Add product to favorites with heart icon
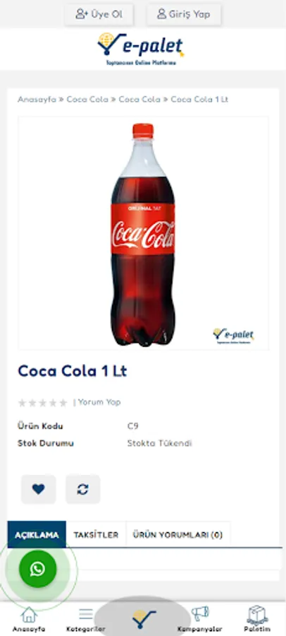The height and width of the screenshot is (636, 286). pos(39,489)
